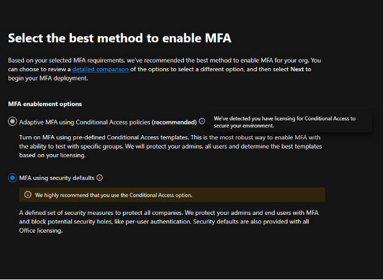Click warning info icon in yellow banner
The height and width of the screenshot is (280, 383).
click(27, 195)
